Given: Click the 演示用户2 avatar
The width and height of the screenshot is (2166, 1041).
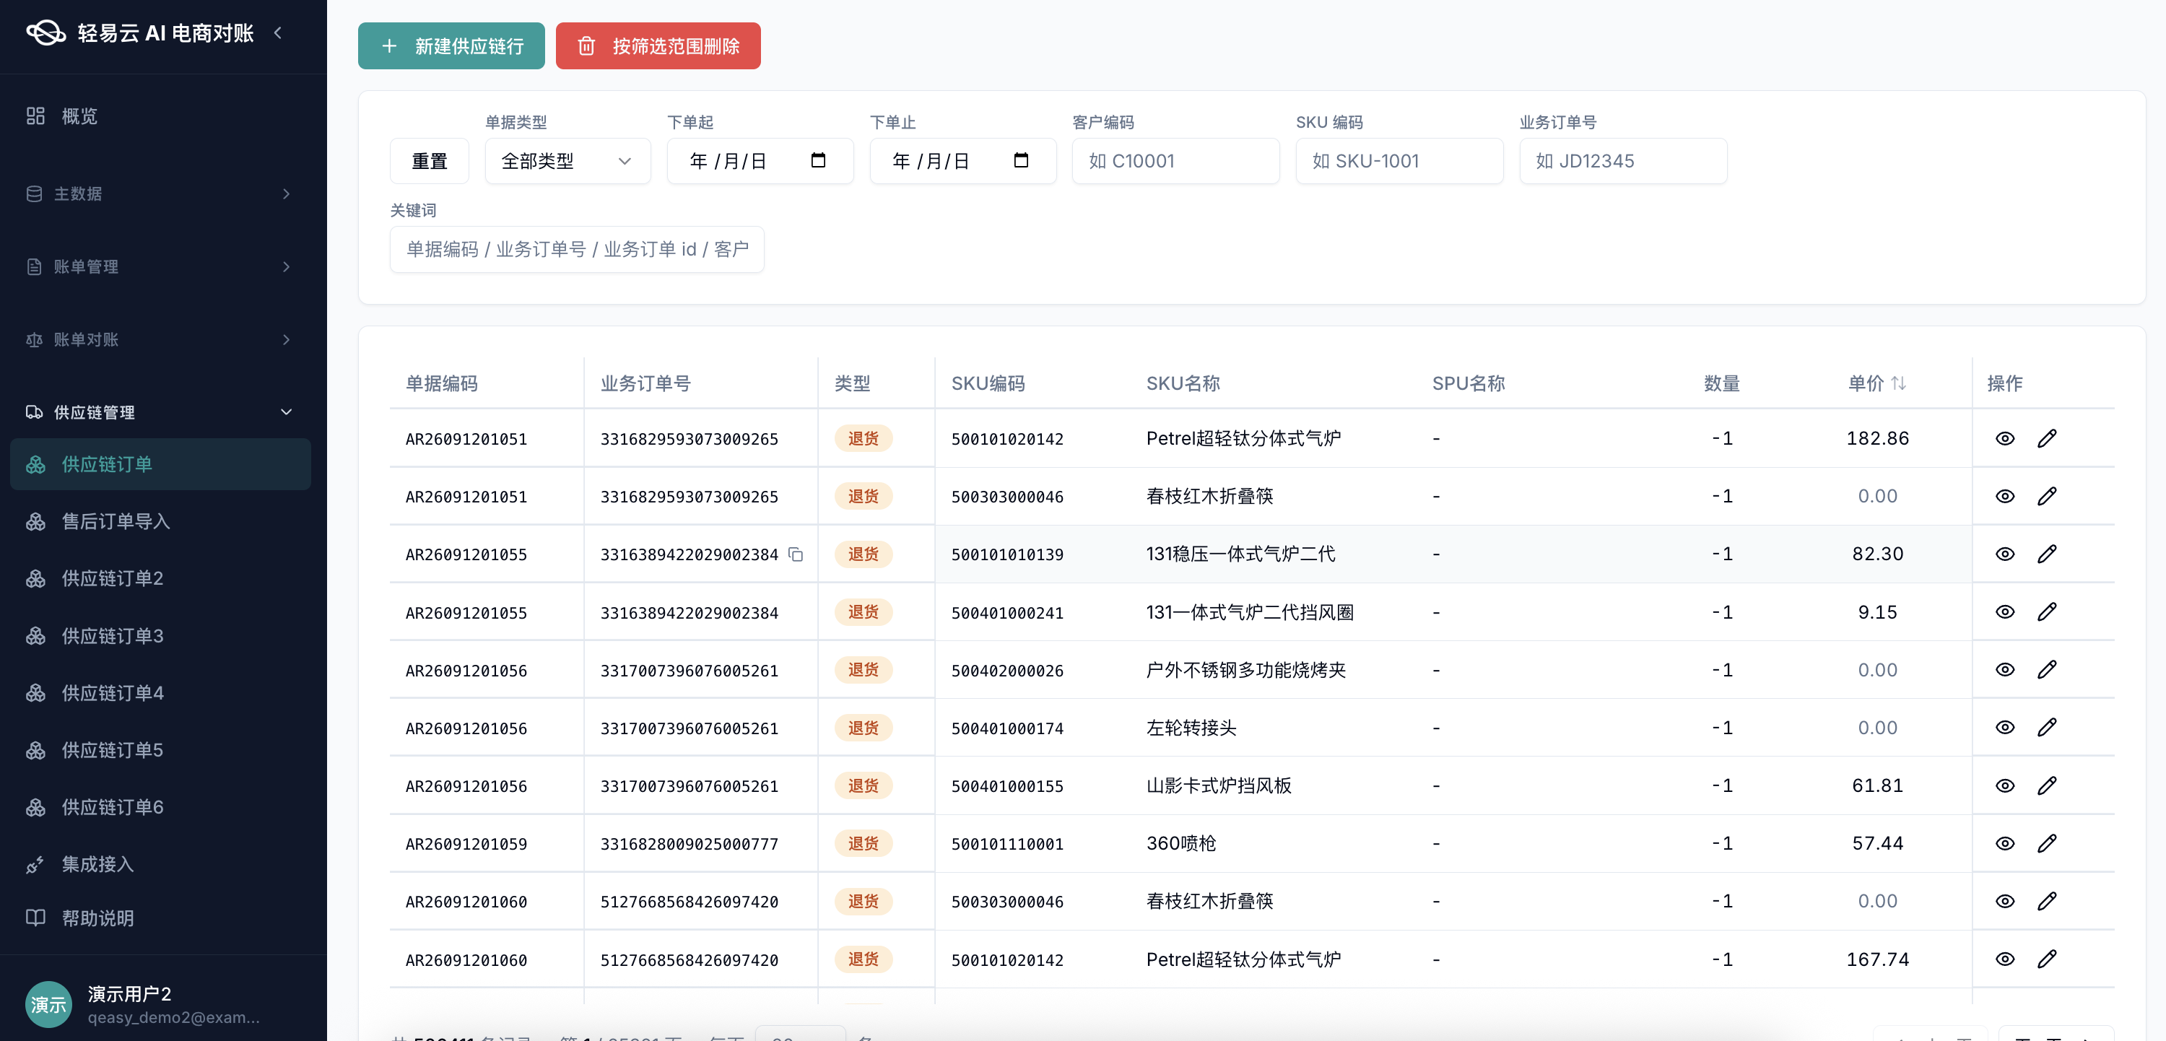Looking at the screenshot, I should click(49, 1004).
